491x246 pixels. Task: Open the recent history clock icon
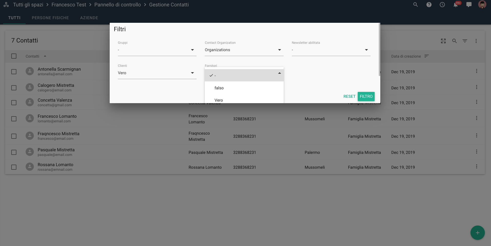442,5
